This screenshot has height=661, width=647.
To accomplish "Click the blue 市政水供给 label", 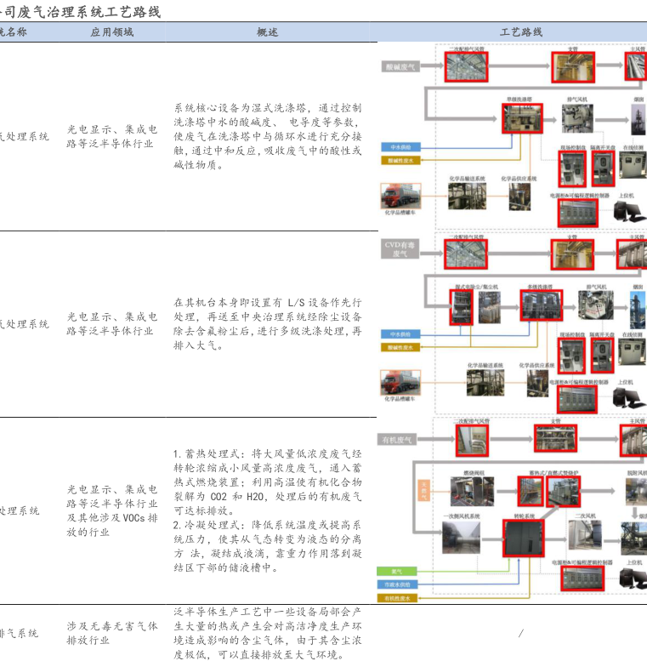I will point(398,584).
